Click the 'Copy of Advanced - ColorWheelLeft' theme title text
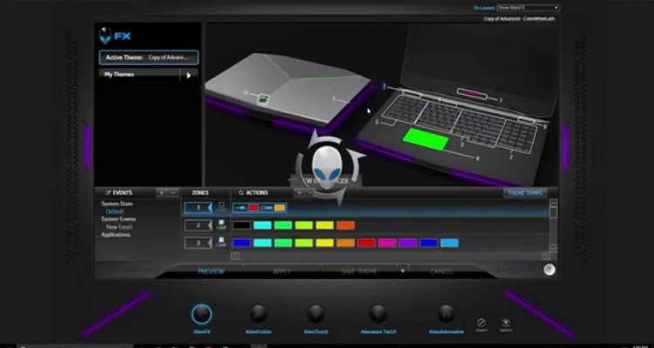The image size is (654, 348). coord(519,19)
